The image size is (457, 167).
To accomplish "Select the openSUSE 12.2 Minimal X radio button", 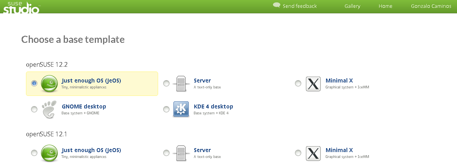I will coord(298,83).
